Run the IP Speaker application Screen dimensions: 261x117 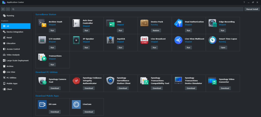tap(86, 48)
